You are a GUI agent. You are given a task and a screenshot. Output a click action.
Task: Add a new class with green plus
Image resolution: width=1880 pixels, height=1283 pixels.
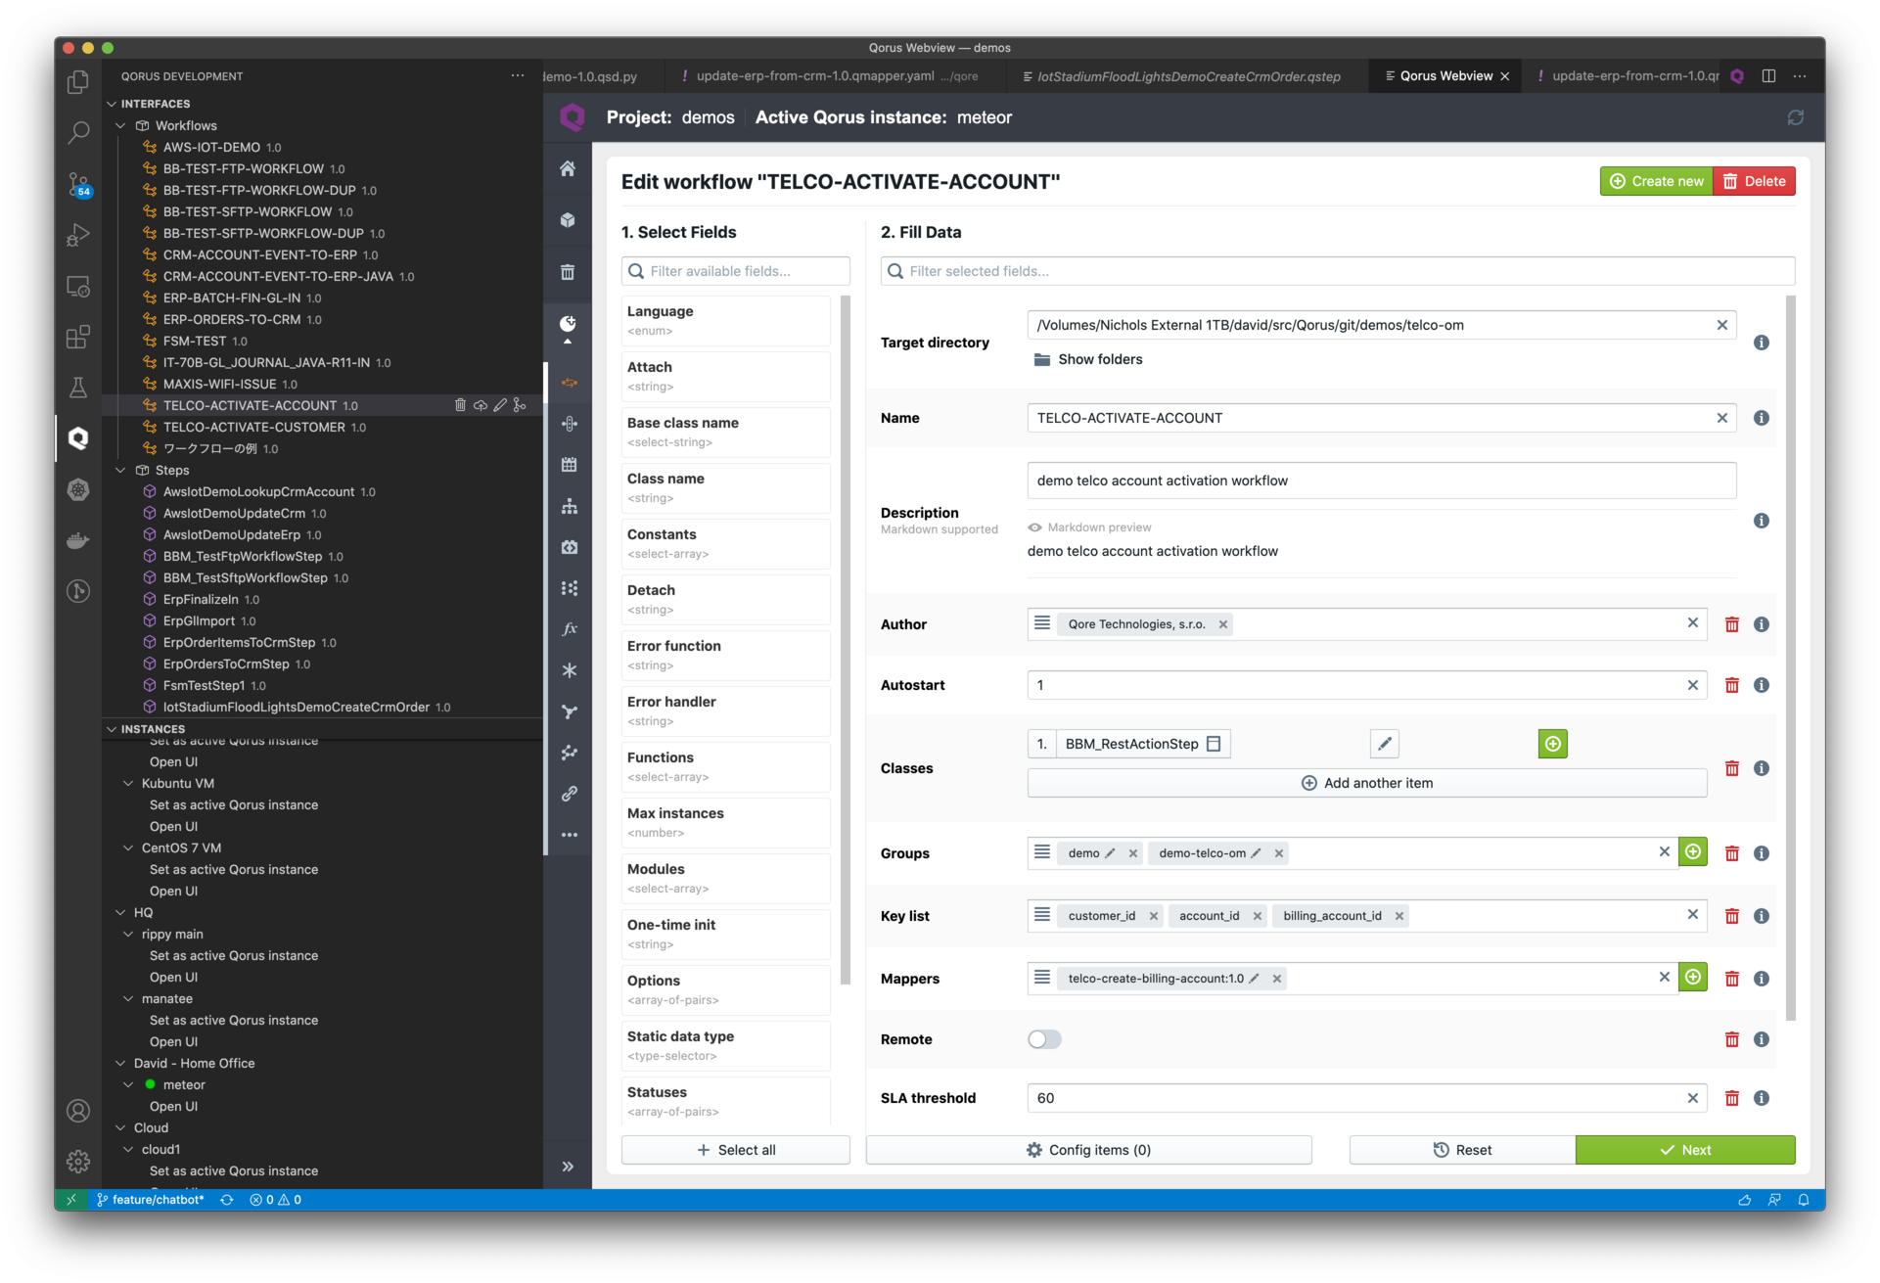1552,744
